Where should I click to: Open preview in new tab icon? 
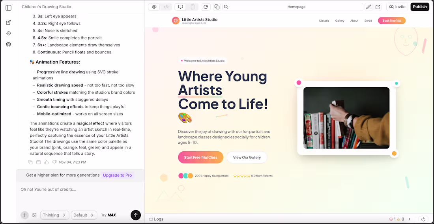[378, 7]
